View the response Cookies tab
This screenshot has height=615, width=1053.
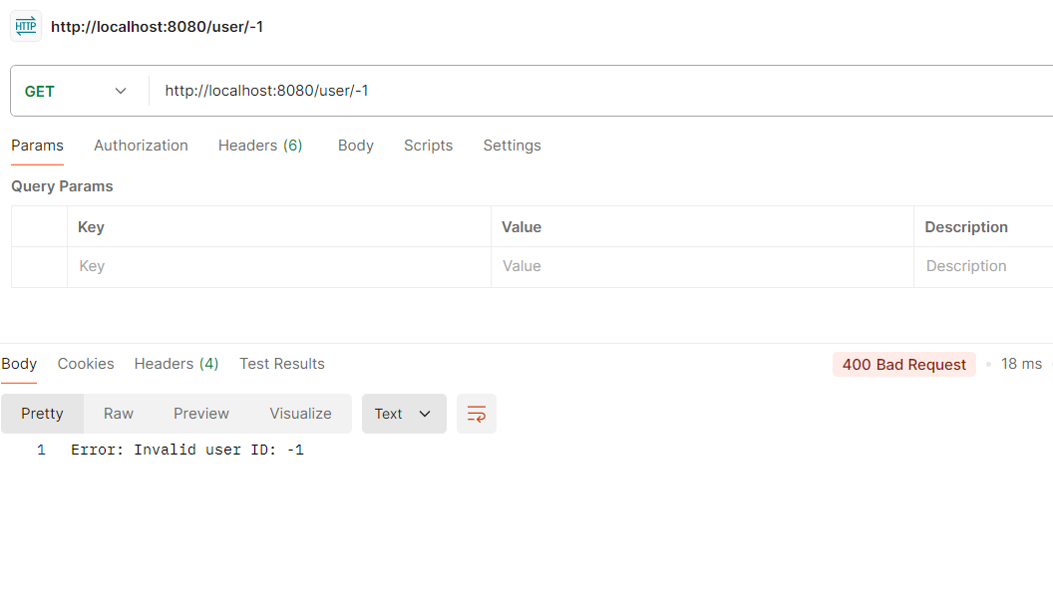click(86, 364)
